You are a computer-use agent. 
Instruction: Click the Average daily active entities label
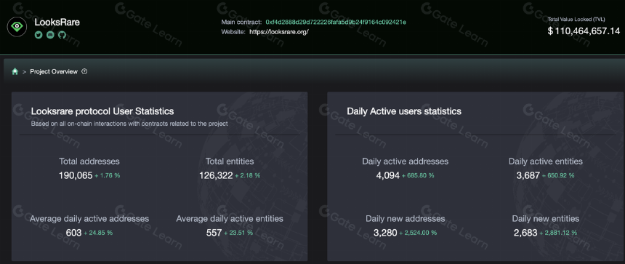[x=230, y=218]
